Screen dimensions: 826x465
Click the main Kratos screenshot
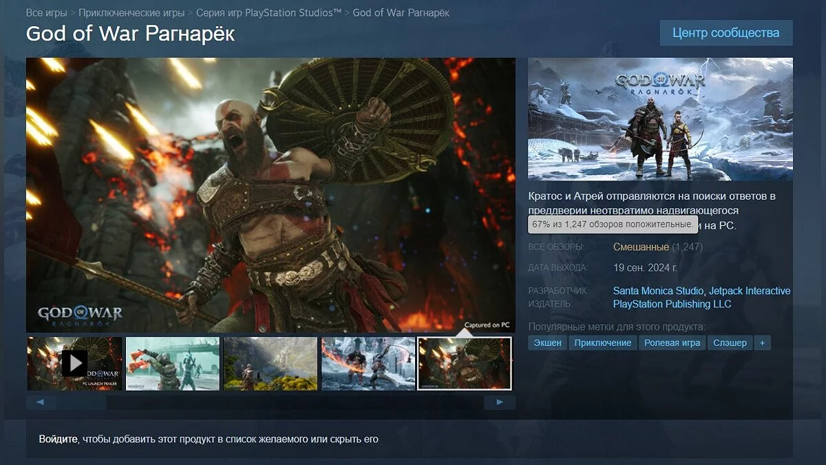pyautogui.click(x=271, y=195)
